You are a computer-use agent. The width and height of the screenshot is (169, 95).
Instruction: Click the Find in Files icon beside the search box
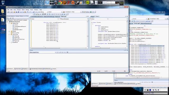pyautogui.click(x=64, y=12)
